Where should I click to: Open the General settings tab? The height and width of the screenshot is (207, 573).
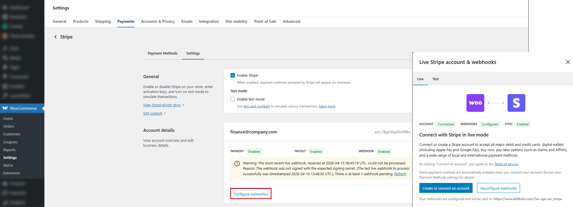point(59,21)
